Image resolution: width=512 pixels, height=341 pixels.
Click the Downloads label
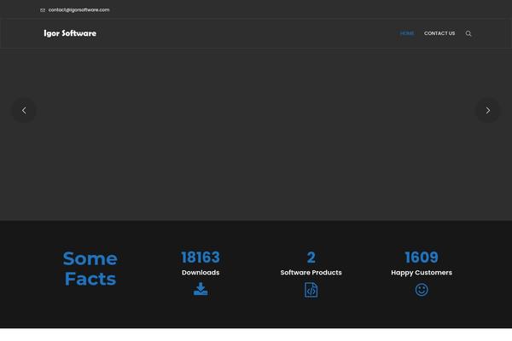201,273
